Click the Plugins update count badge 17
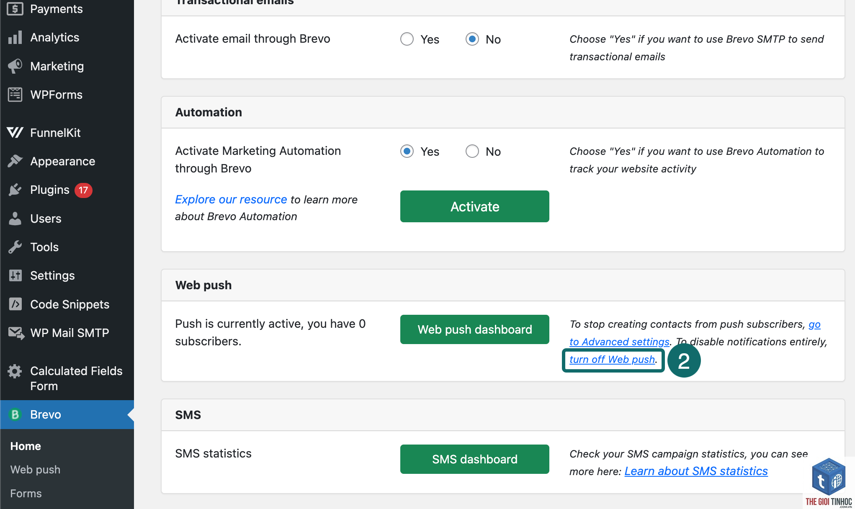 pyautogui.click(x=83, y=190)
